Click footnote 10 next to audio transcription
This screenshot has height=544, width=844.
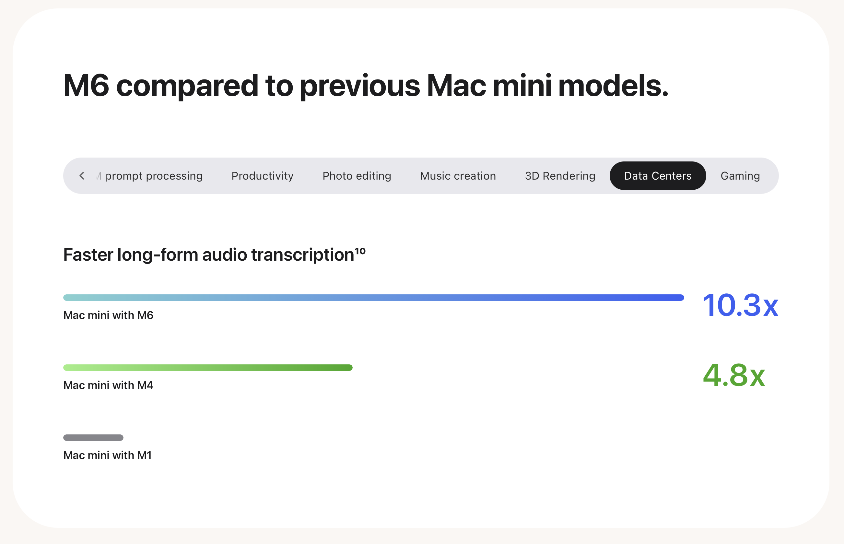pyautogui.click(x=360, y=251)
